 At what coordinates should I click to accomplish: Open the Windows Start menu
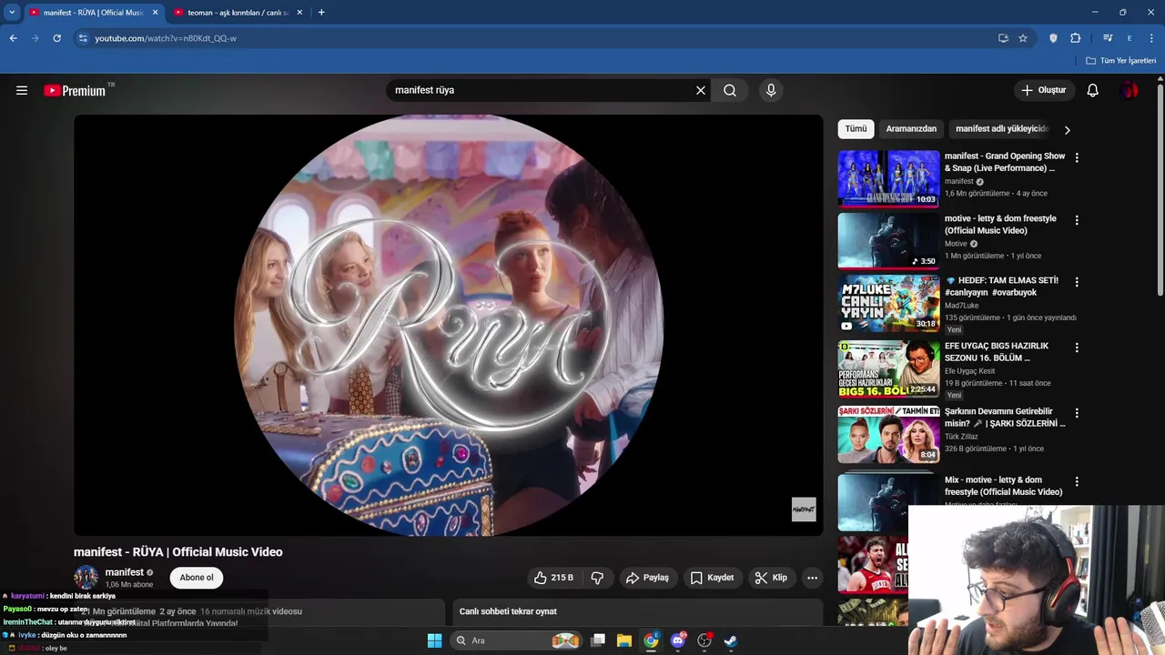(x=434, y=640)
